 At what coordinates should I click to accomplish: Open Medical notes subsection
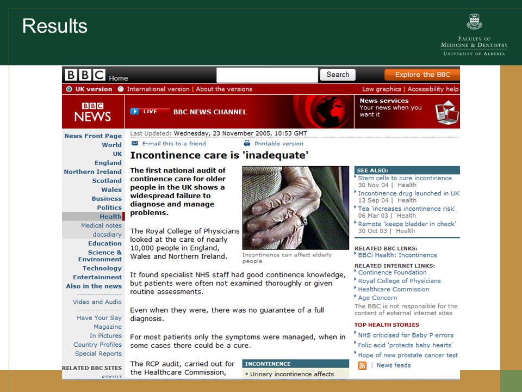click(x=101, y=225)
